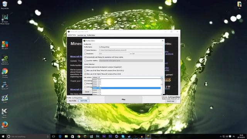Open the Action Center notifications icon

point(230,136)
